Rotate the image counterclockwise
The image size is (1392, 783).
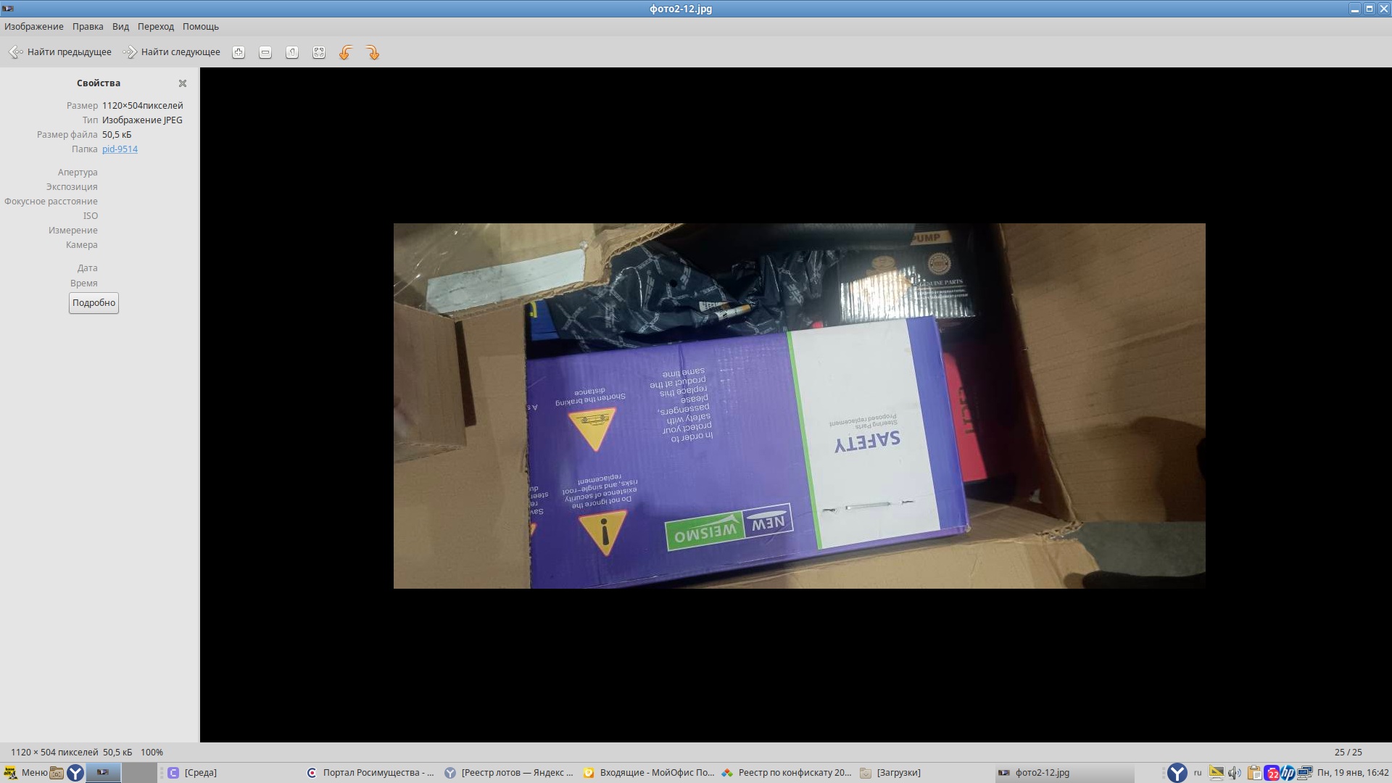pyautogui.click(x=346, y=52)
